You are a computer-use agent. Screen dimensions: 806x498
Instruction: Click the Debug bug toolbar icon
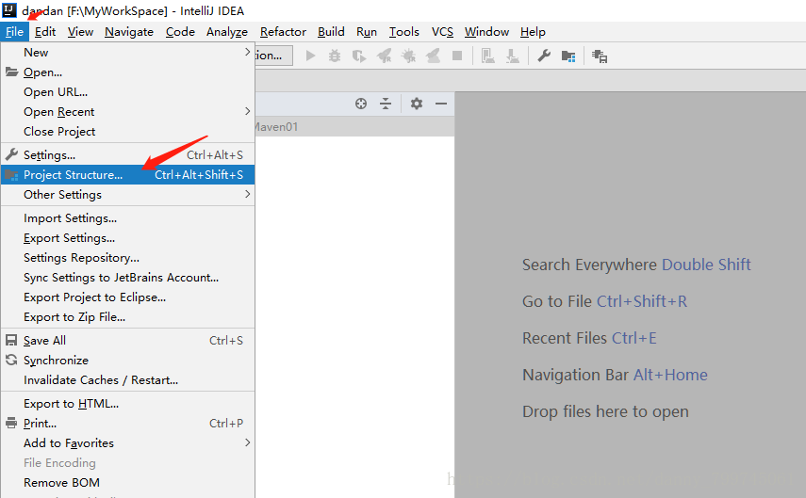pyautogui.click(x=335, y=56)
